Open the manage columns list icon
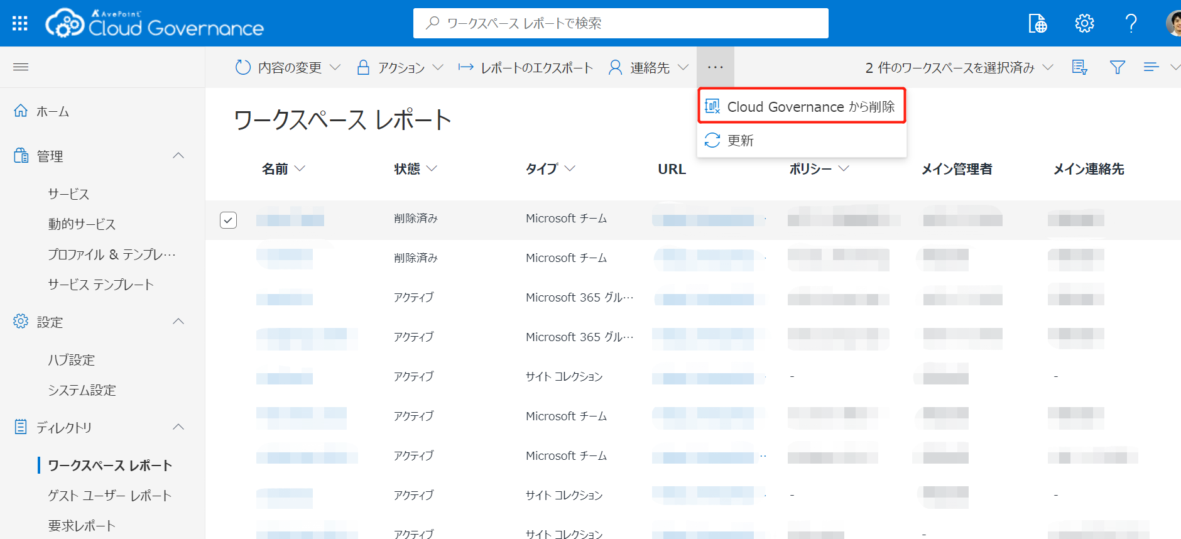The image size is (1181, 539). click(x=1079, y=67)
